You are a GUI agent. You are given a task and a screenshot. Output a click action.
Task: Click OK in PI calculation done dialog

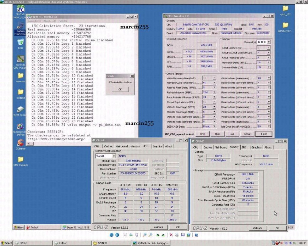(x=120, y=89)
